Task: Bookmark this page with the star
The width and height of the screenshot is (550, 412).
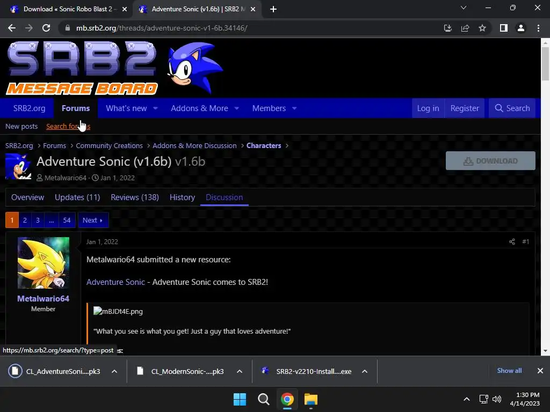Action: (x=482, y=28)
